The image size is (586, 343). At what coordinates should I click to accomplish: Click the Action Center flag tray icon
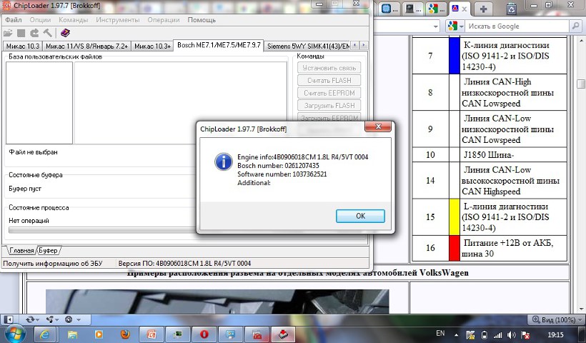coord(525,334)
